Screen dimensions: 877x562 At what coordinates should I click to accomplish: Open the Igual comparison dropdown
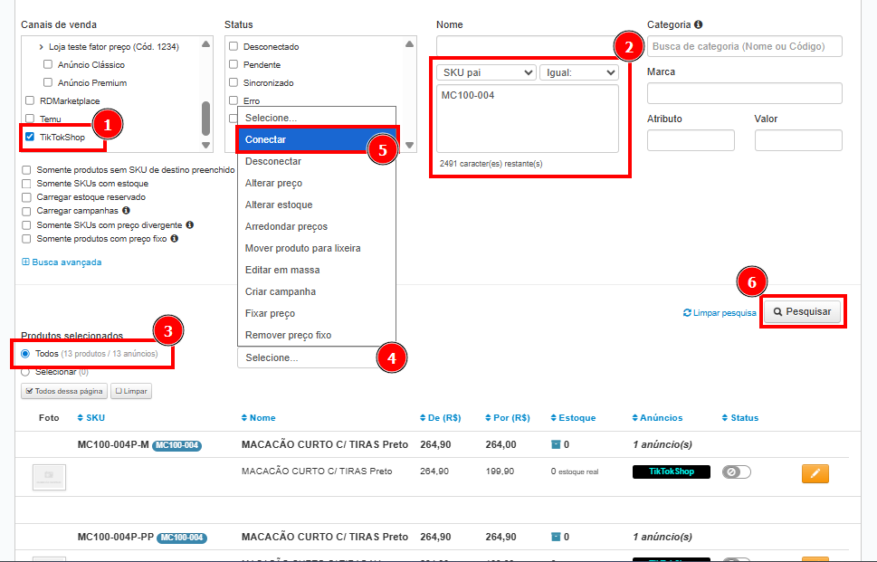coord(578,72)
